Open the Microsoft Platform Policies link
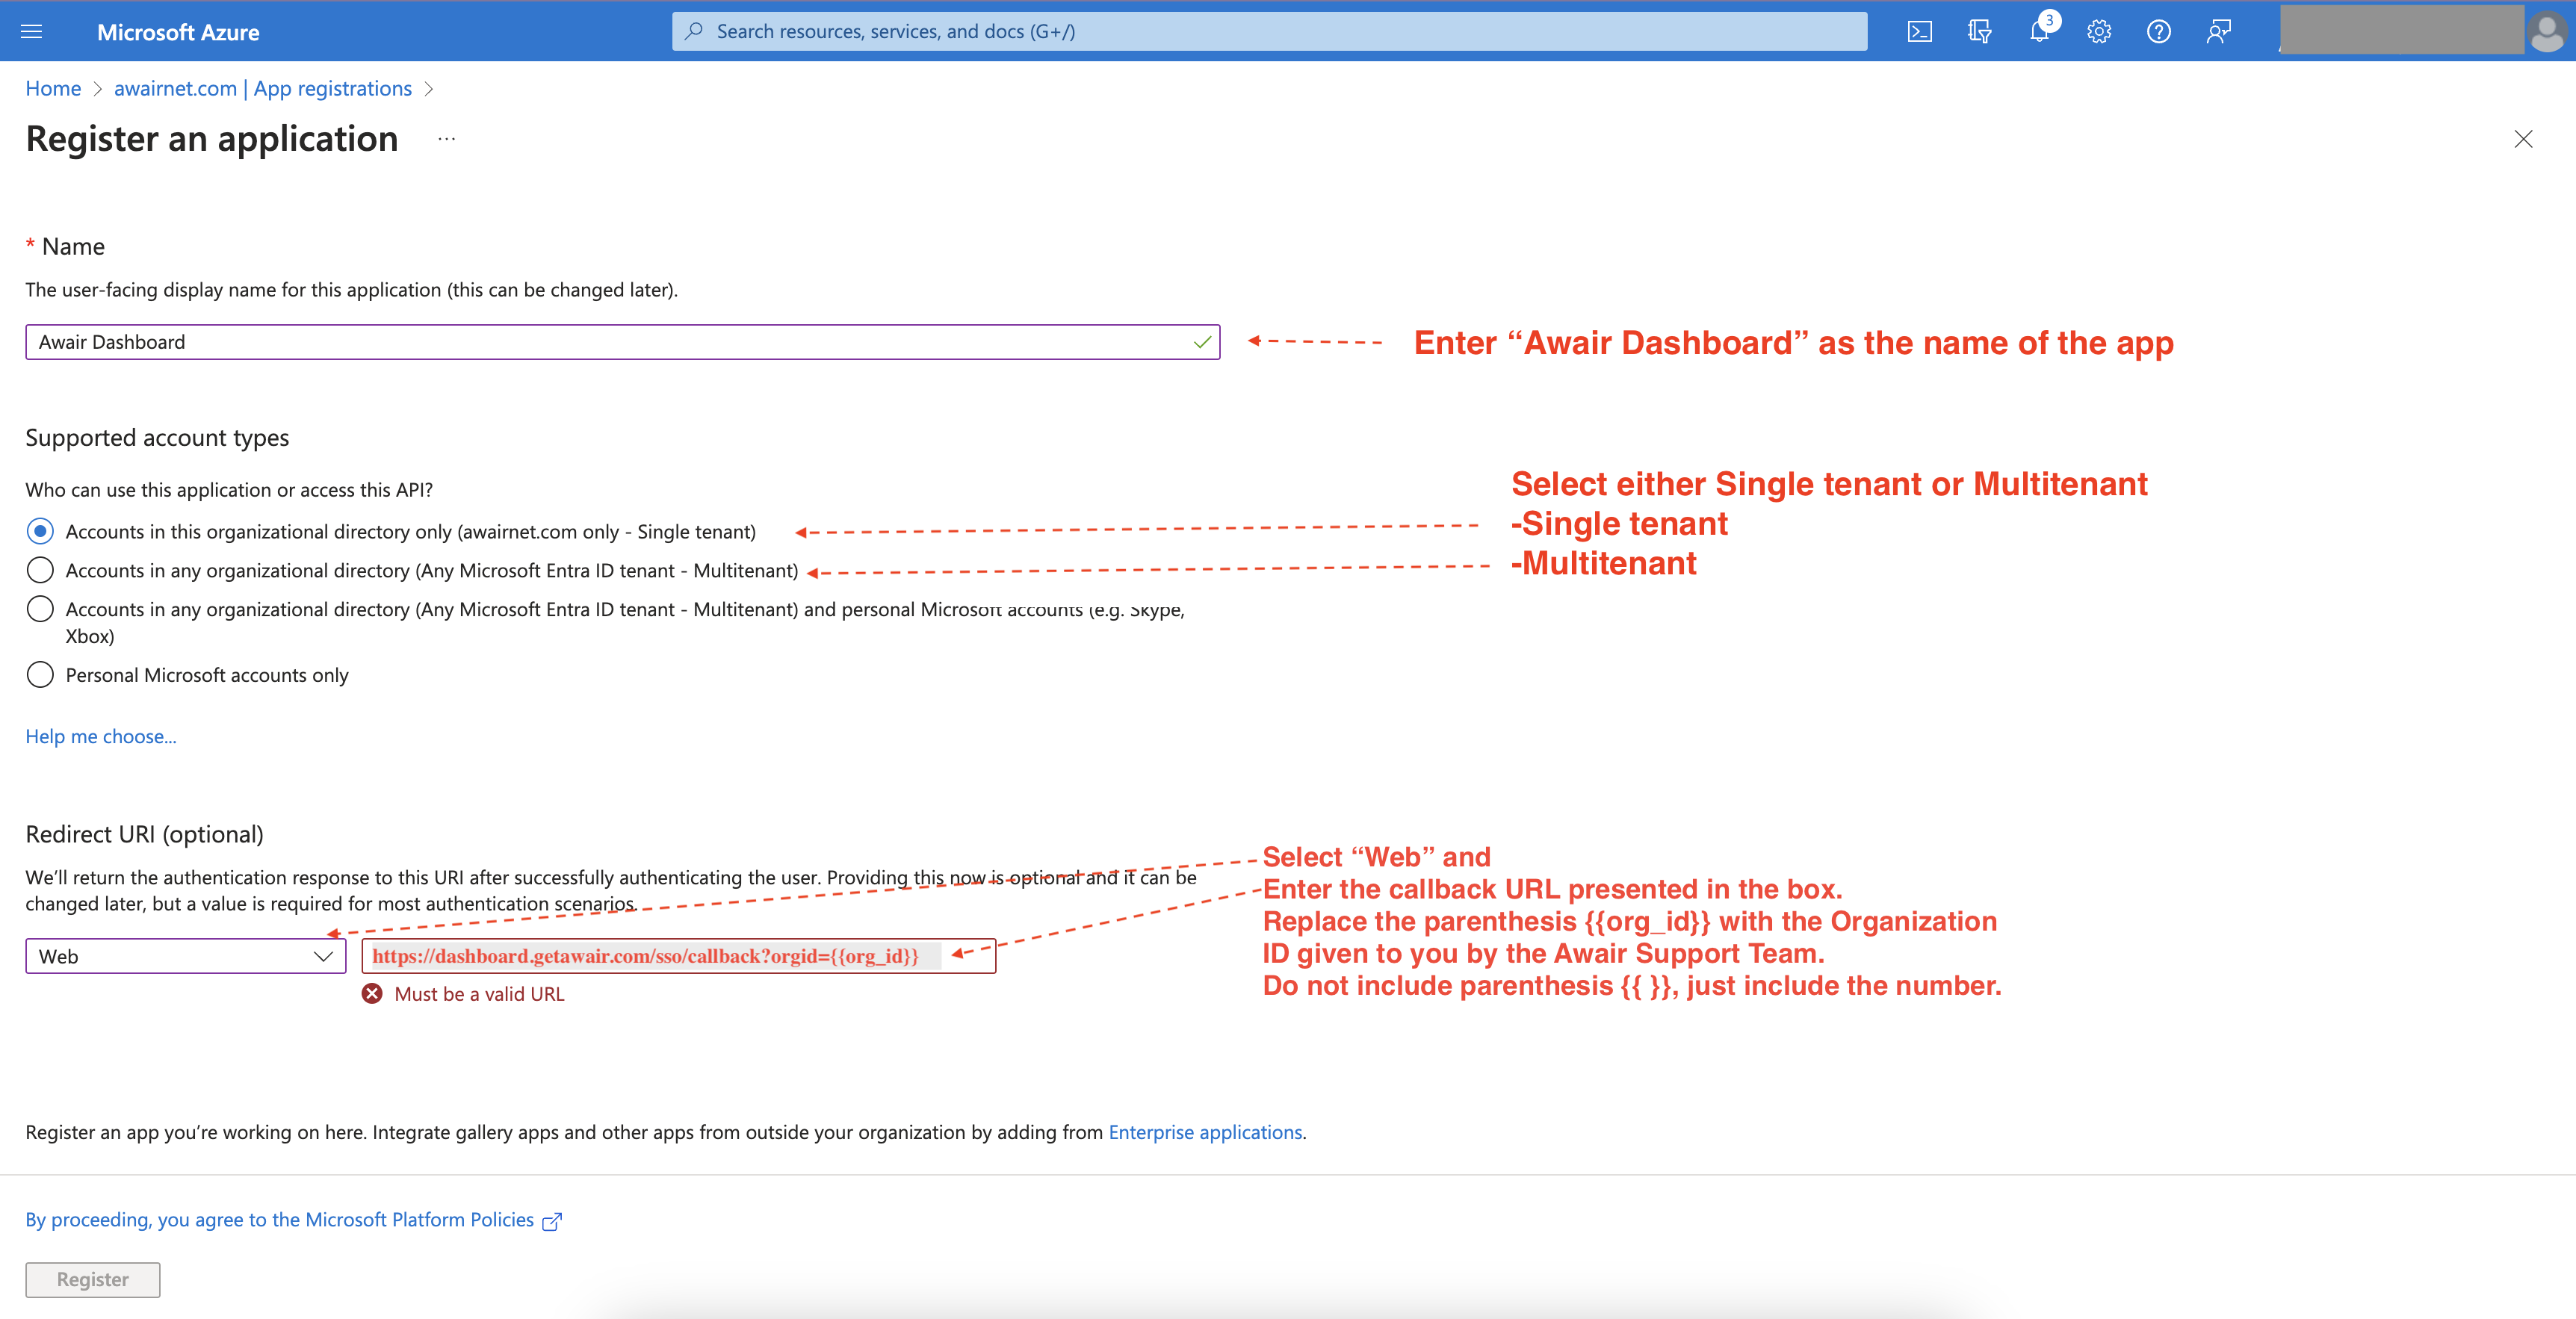2576x1319 pixels. click(x=280, y=1220)
